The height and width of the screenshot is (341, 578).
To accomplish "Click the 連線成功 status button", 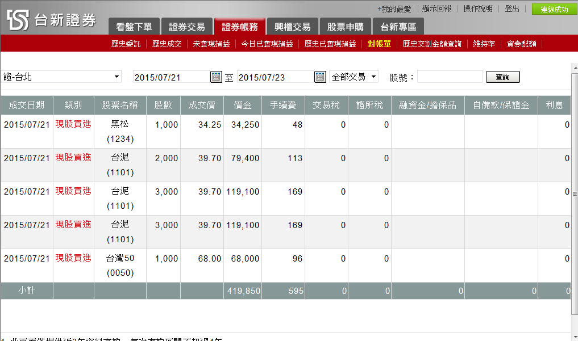I will tap(554, 9).
